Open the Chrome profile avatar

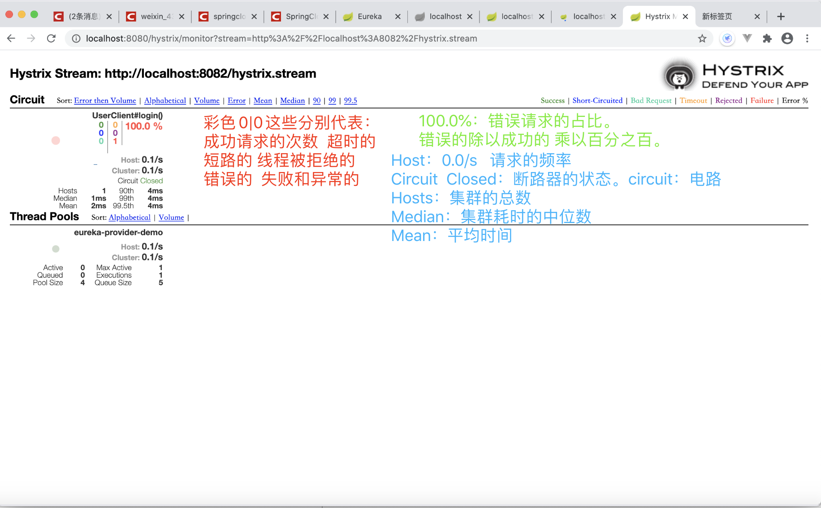coord(787,39)
